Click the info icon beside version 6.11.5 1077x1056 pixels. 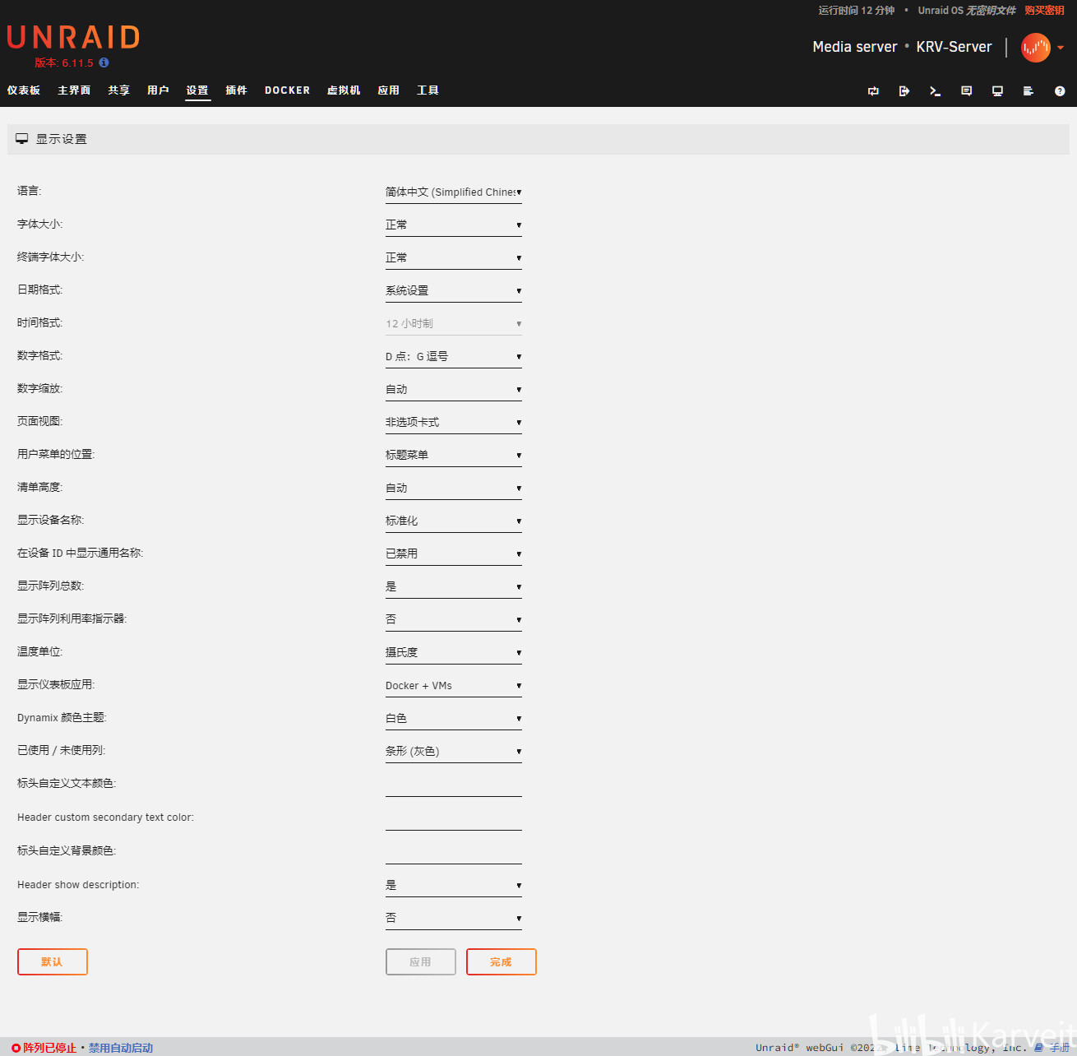click(104, 63)
